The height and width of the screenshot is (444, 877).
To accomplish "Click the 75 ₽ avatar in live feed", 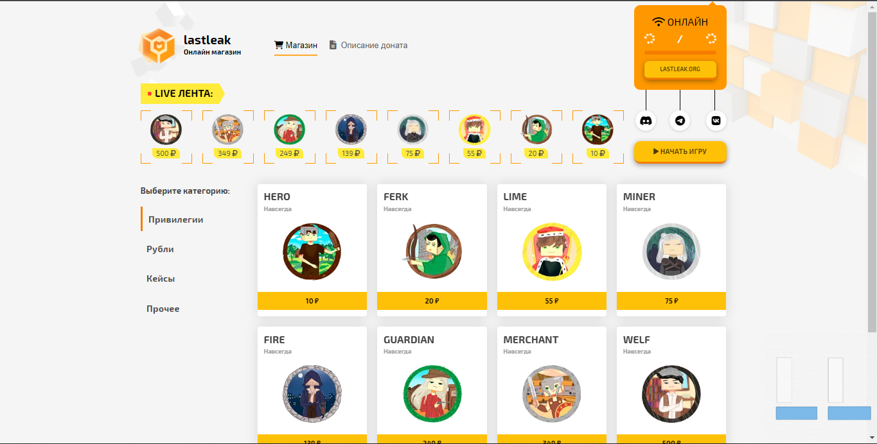I will coord(412,130).
